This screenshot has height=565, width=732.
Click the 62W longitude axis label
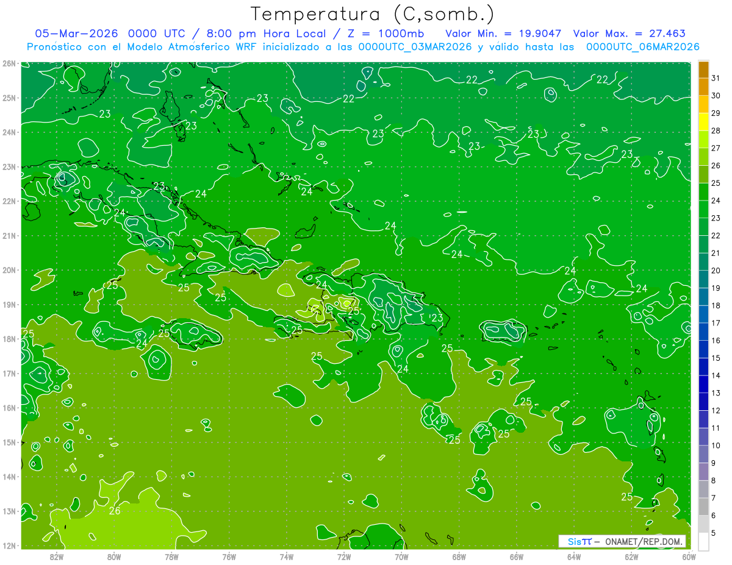tap(631, 556)
